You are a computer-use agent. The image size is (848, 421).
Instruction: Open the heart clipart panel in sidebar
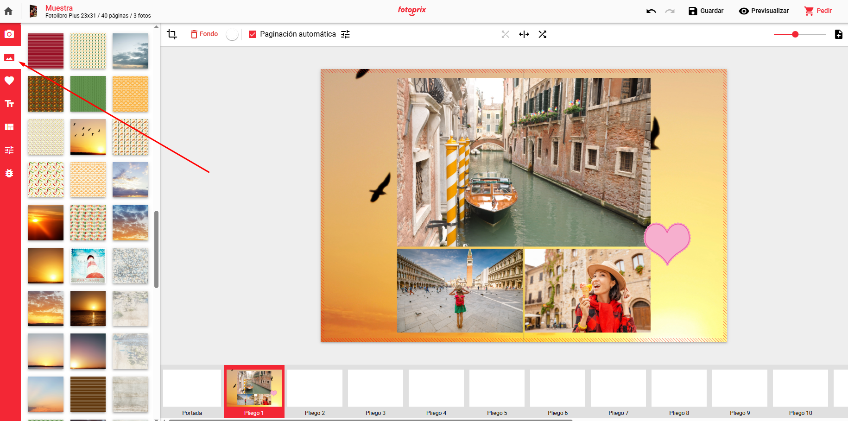[x=9, y=81]
